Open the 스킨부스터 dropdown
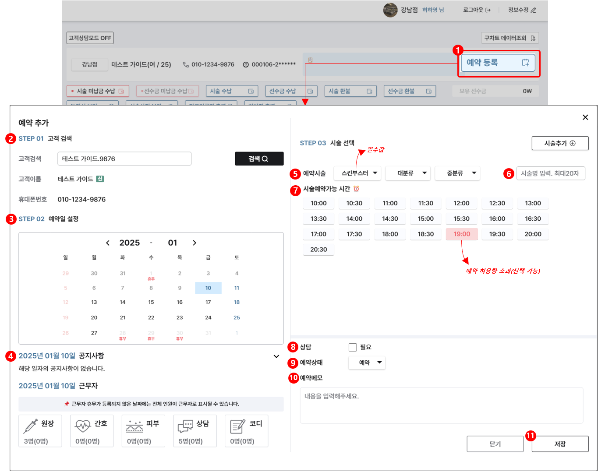The height and width of the screenshot is (472, 598). (357, 173)
